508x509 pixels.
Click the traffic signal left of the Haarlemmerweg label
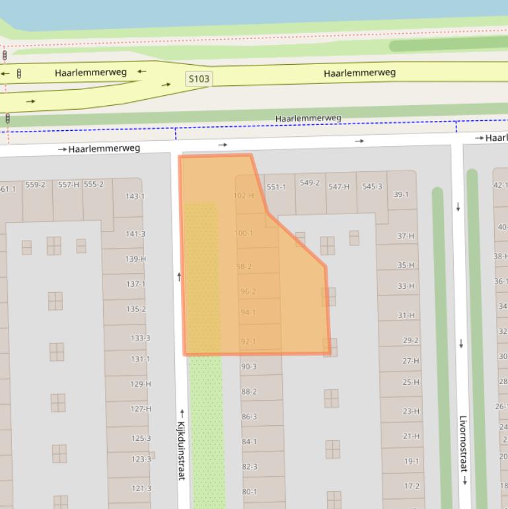pyautogui.click(x=19, y=73)
